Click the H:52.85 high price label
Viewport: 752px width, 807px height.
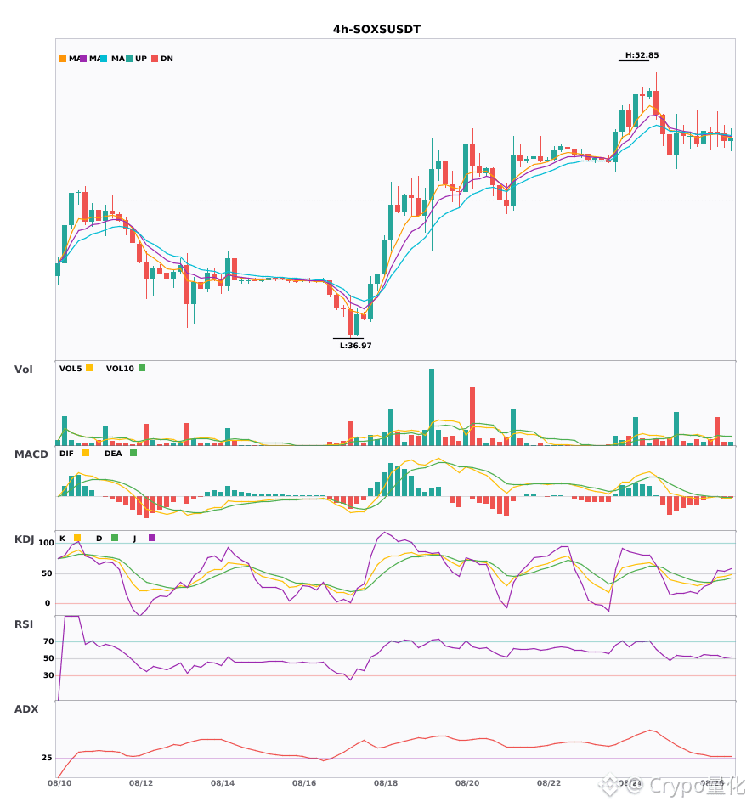(x=642, y=55)
